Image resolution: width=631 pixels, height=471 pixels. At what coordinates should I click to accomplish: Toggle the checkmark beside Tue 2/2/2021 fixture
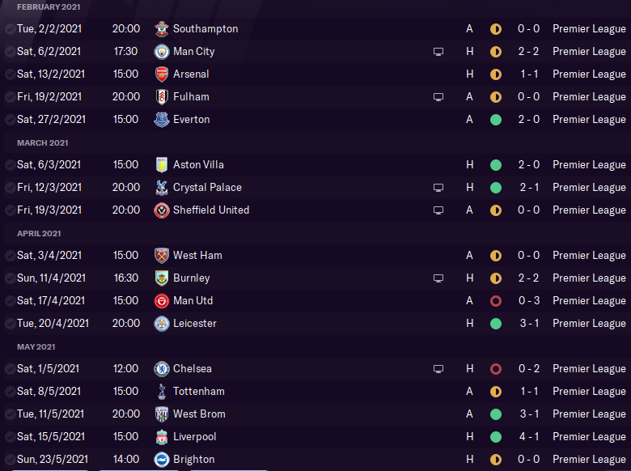[10, 29]
